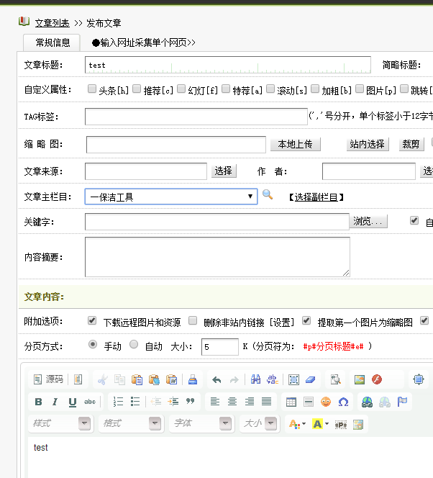The height and width of the screenshot is (478, 433).
Task: Insert Flash with the red Flash icon
Action: click(377, 379)
